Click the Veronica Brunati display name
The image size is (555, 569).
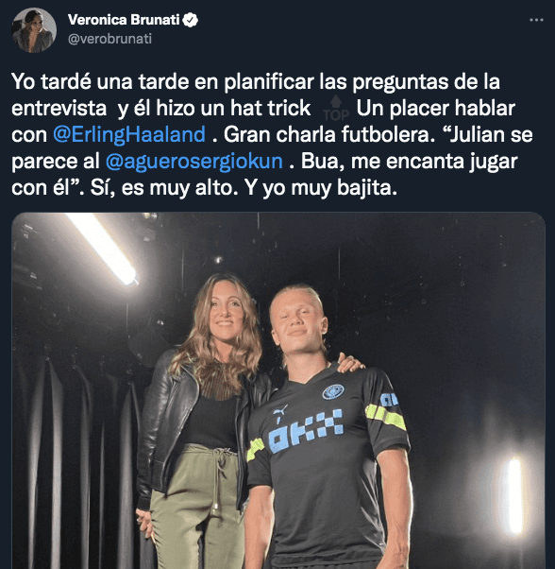pyautogui.click(x=124, y=20)
